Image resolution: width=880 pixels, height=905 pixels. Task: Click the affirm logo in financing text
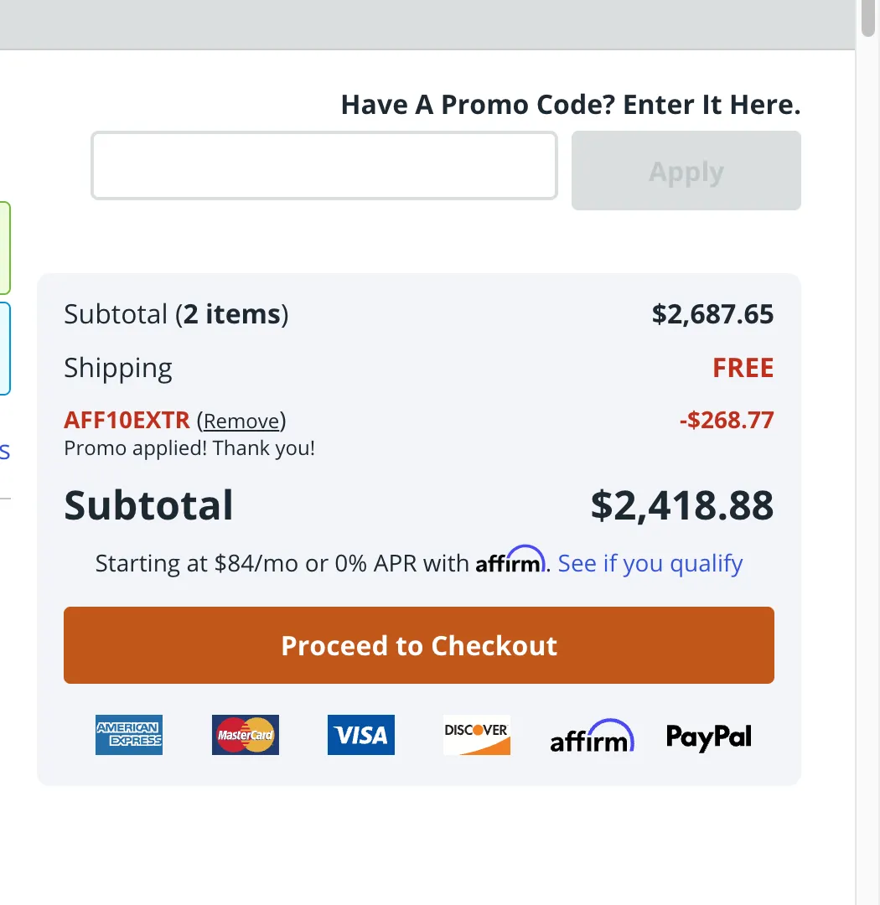511,561
